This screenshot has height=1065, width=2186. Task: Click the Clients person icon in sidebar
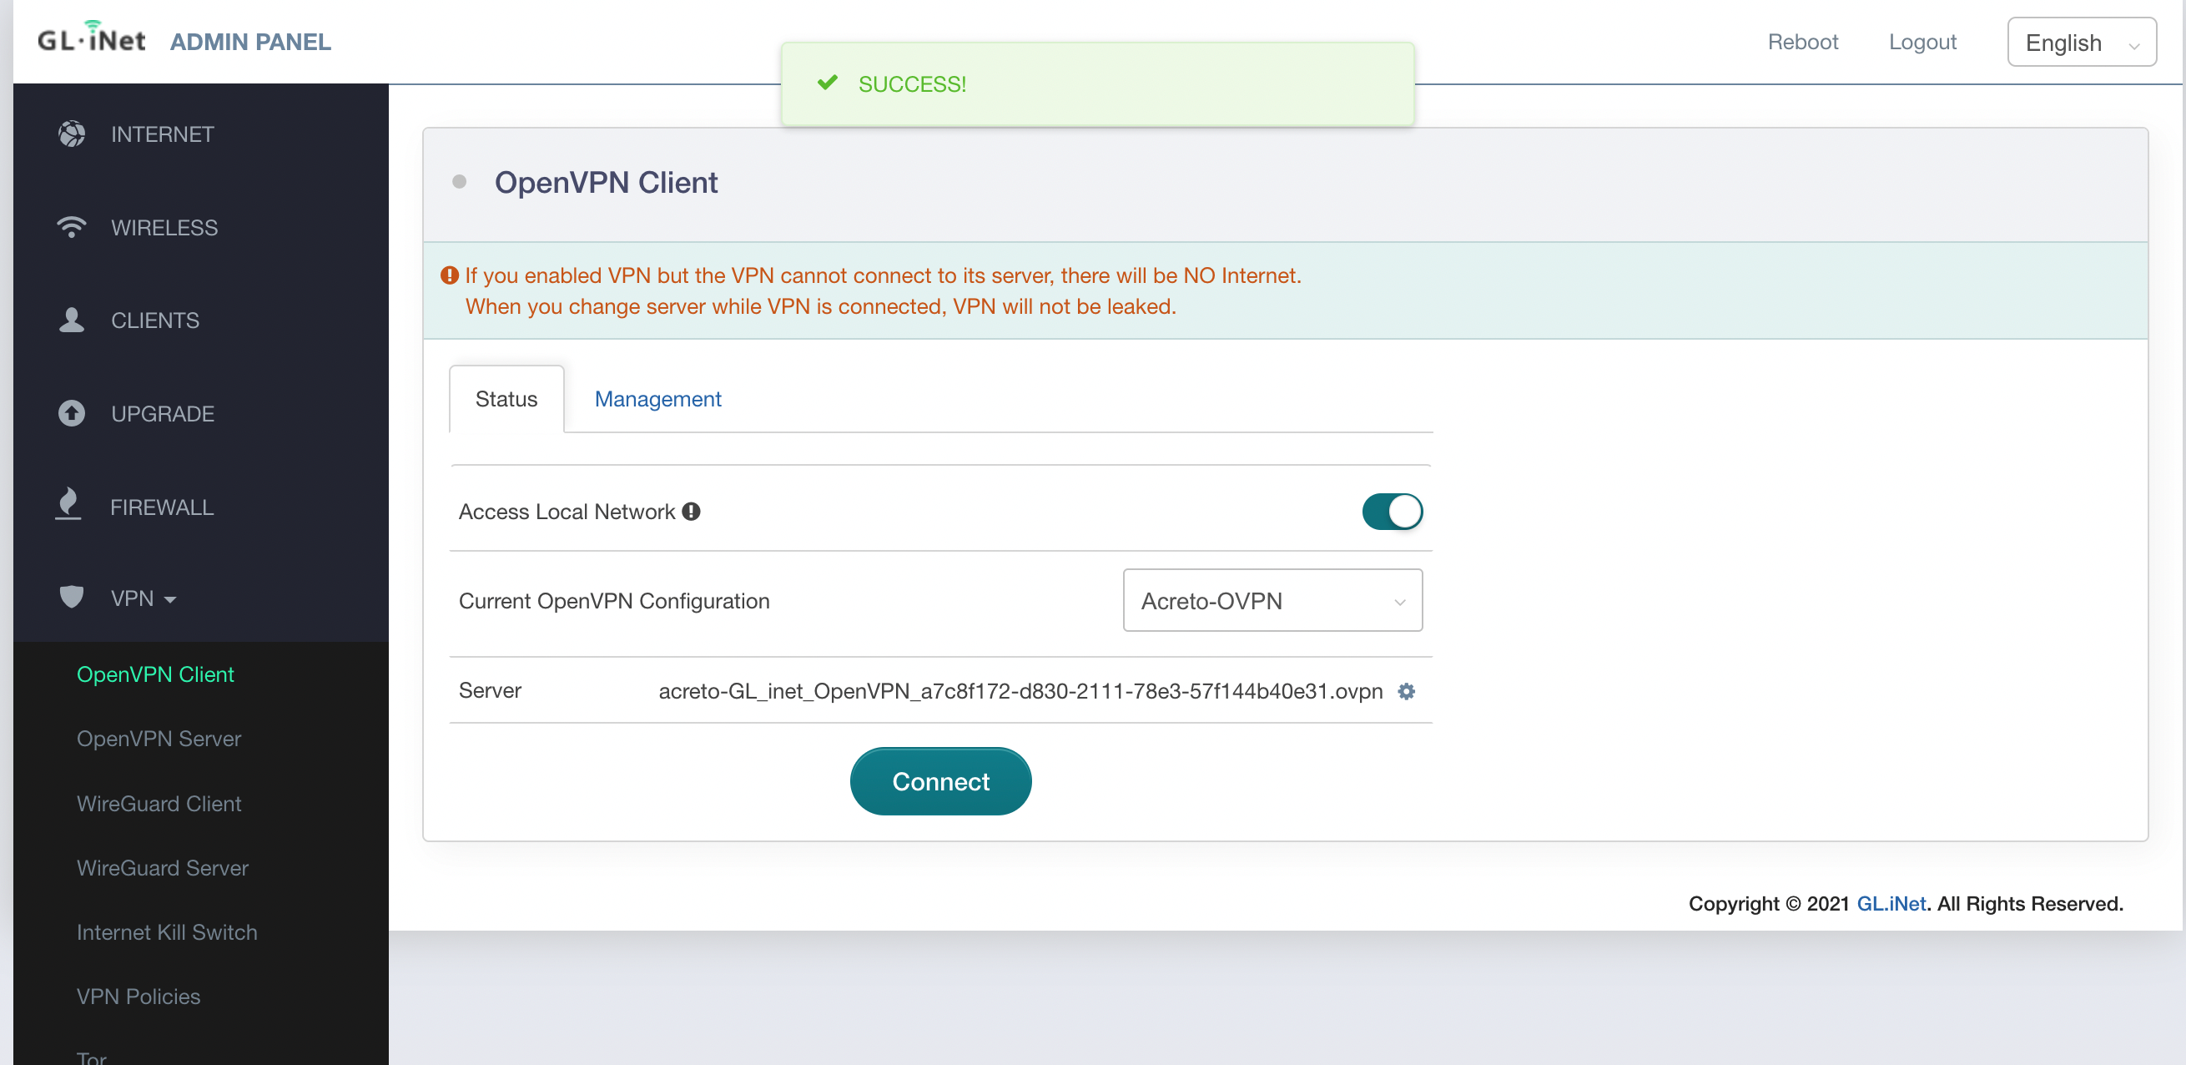tap(71, 320)
